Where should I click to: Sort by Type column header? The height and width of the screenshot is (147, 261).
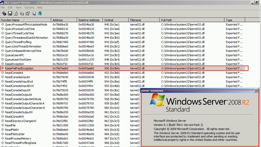click(x=235, y=20)
